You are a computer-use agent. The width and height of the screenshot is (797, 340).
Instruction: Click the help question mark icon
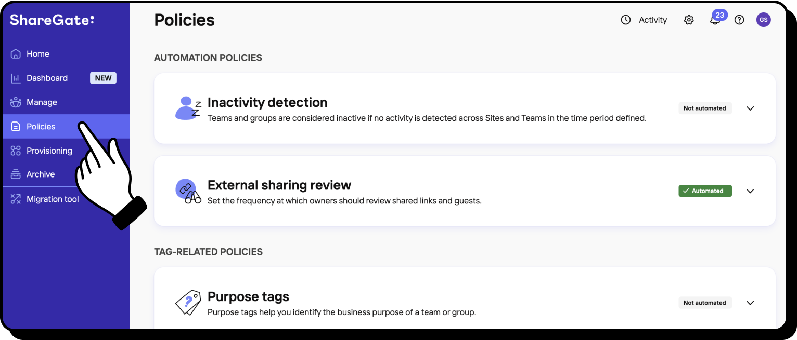(739, 20)
